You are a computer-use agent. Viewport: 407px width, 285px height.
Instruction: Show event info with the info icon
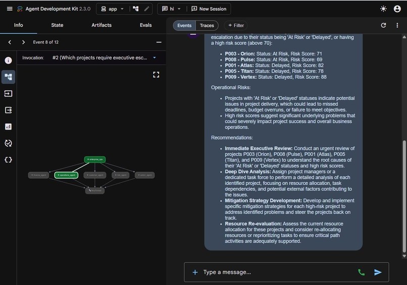8,60
